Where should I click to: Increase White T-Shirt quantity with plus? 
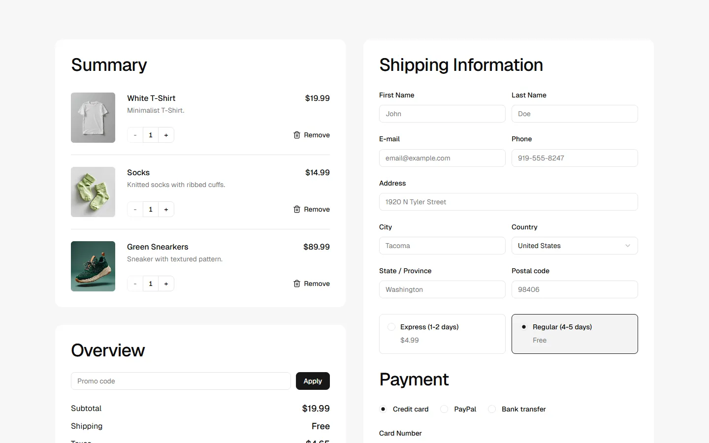166,135
